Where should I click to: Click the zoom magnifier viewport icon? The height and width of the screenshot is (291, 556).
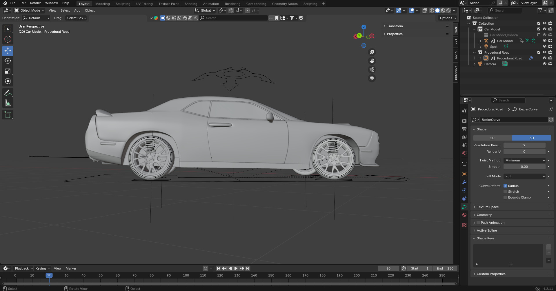pyautogui.click(x=372, y=52)
